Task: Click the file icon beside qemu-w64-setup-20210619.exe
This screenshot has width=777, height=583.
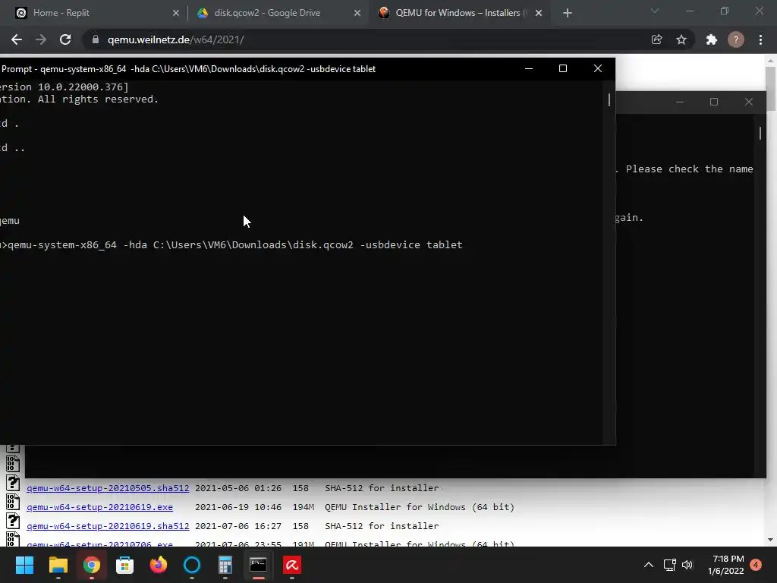Action: pyautogui.click(x=13, y=502)
